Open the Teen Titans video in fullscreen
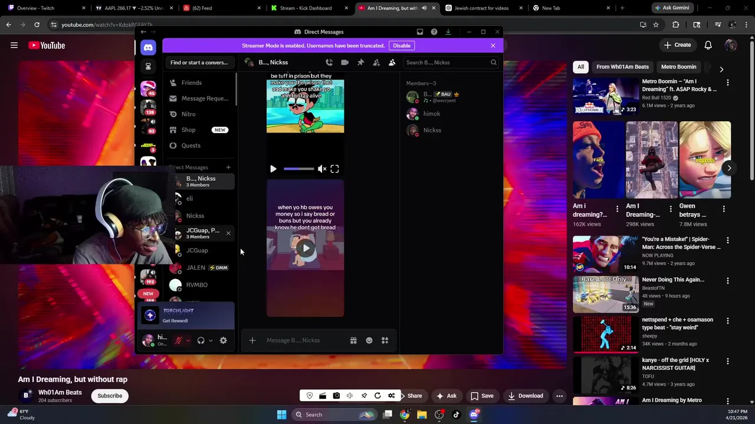755x424 pixels. pos(334,169)
